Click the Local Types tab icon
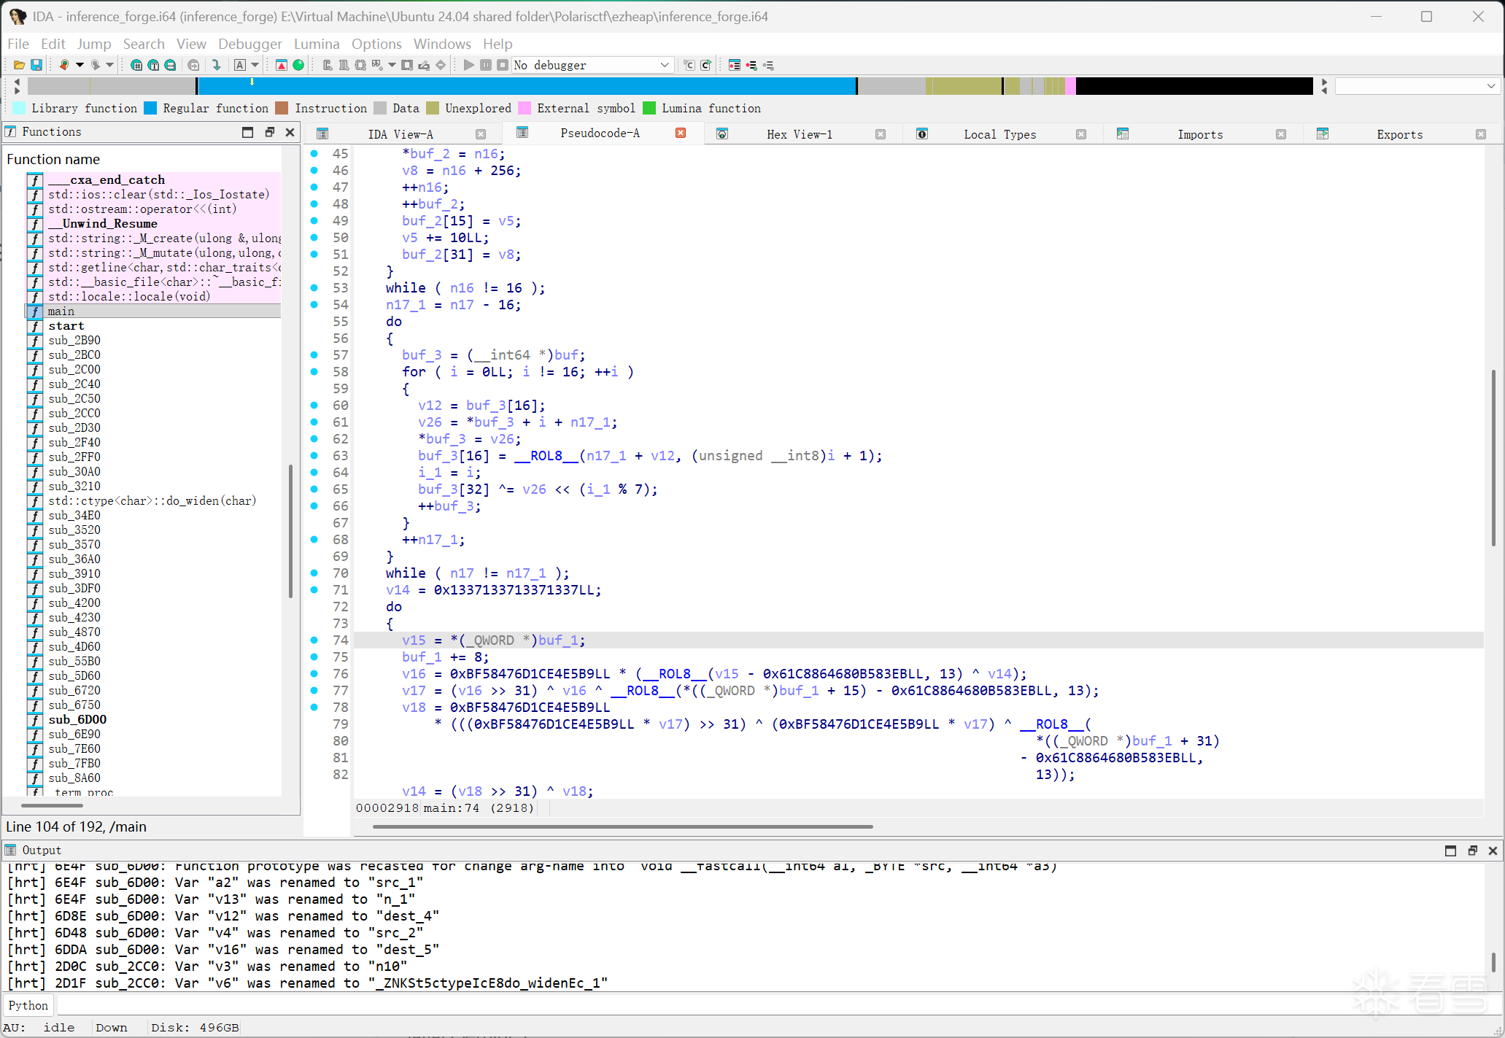This screenshot has height=1038, width=1505. click(922, 133)
